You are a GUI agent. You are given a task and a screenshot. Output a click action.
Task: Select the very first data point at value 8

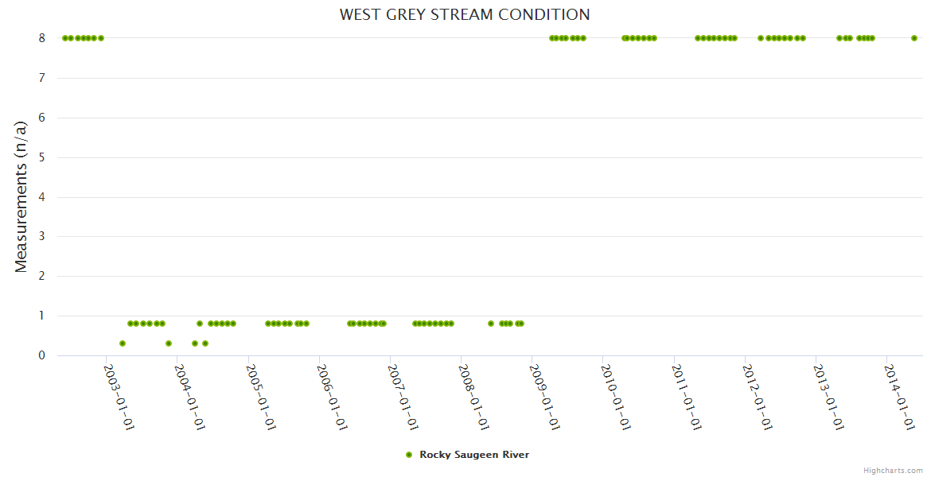(x=65, y=38)
